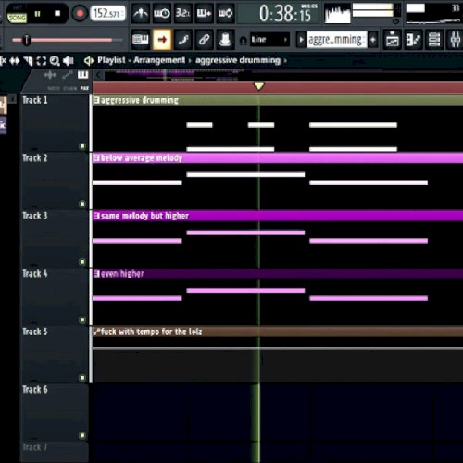Stop playback with the stop button

click(57, 14)
